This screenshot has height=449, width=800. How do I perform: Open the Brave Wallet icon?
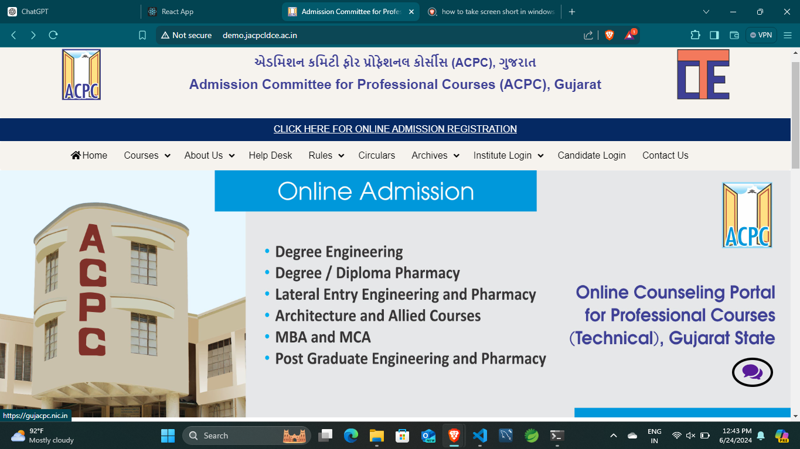pos(734,35)
